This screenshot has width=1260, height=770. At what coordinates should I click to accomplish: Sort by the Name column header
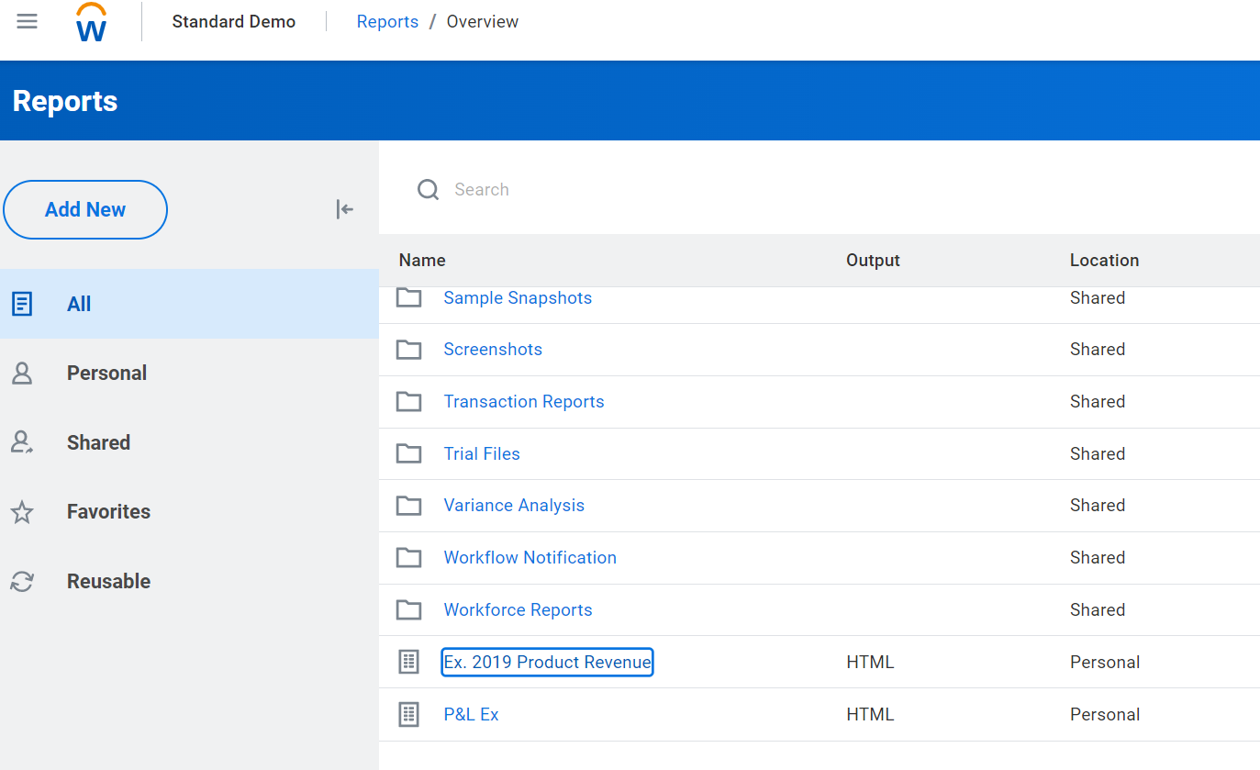pos(422,261)
